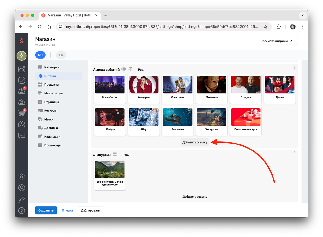Open the Lifestyle card

click(110, 121)
